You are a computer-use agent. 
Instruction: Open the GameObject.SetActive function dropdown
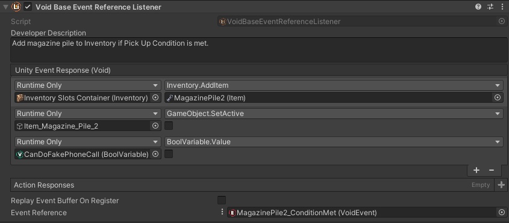point(334,114)
